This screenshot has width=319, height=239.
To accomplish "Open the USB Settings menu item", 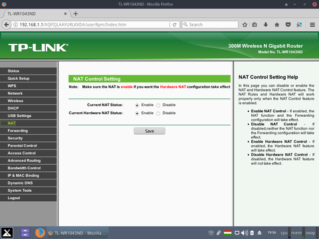I will pos(29,116).
